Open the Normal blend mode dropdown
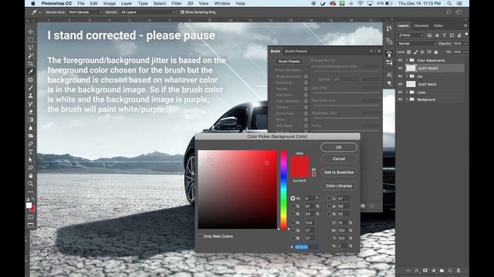This screenshot has width=494, height=277. (x=417, y=44)
